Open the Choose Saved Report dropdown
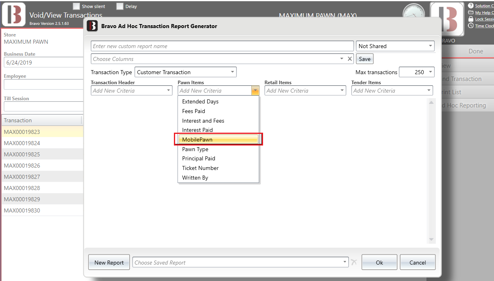This screenshot has height=281, width=494. (241, 263)
